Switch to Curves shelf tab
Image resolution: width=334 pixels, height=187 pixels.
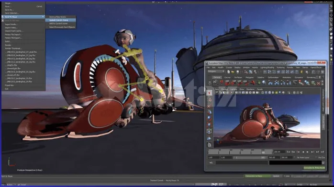click(227, 77)
